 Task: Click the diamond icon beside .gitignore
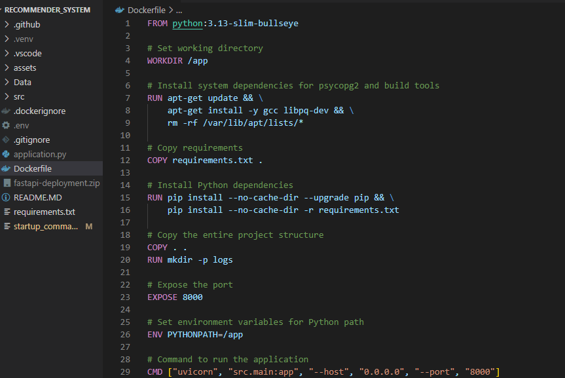6,140
